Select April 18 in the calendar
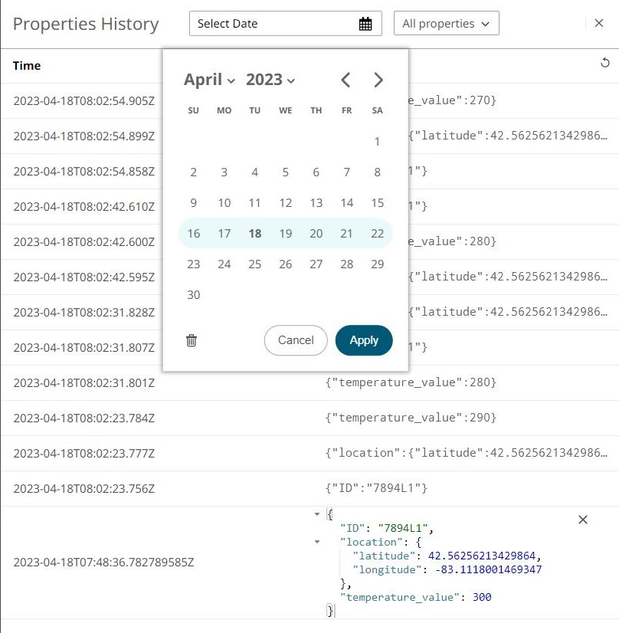 click(255, 234)
